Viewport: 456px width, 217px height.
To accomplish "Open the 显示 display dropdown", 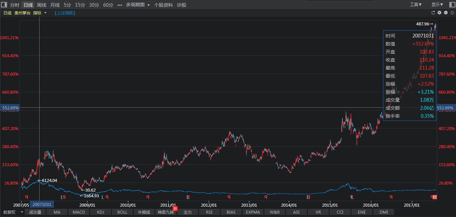I will tap(437, 5).
